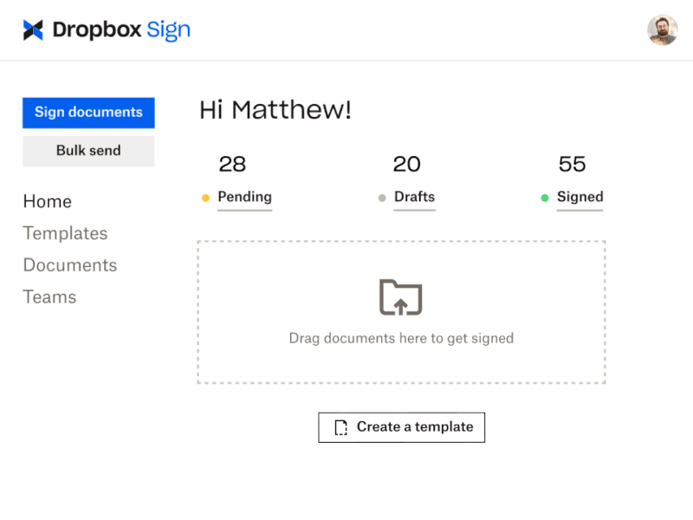
Task: Click the document icon on Create a template button
Action: click(341, 426)
